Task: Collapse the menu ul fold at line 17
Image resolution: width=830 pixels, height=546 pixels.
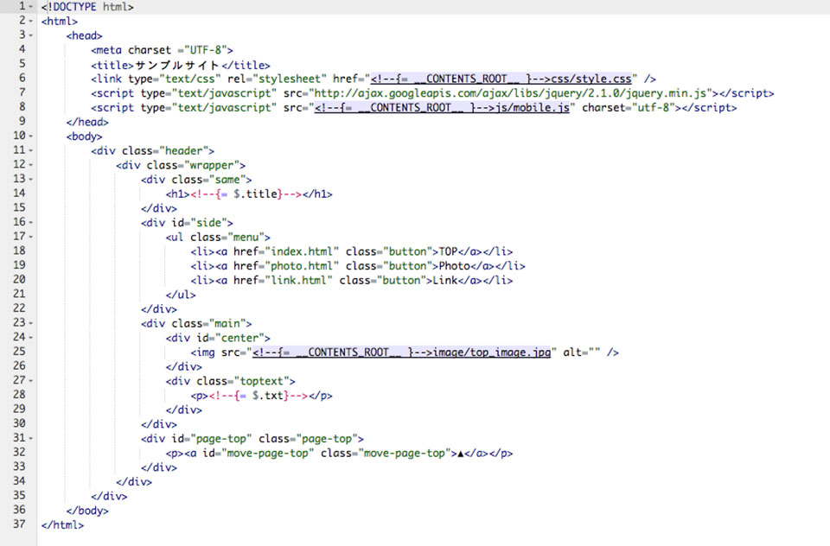Action: pyautogui.click(x=31, y=237)
